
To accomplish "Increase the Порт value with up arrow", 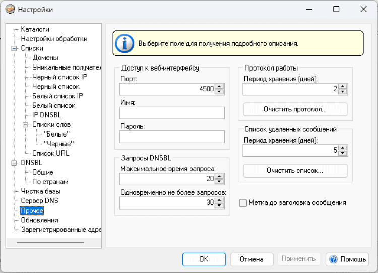I will 219,87.
